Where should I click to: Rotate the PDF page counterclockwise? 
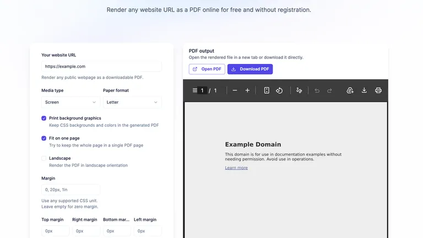coord(279,90)
